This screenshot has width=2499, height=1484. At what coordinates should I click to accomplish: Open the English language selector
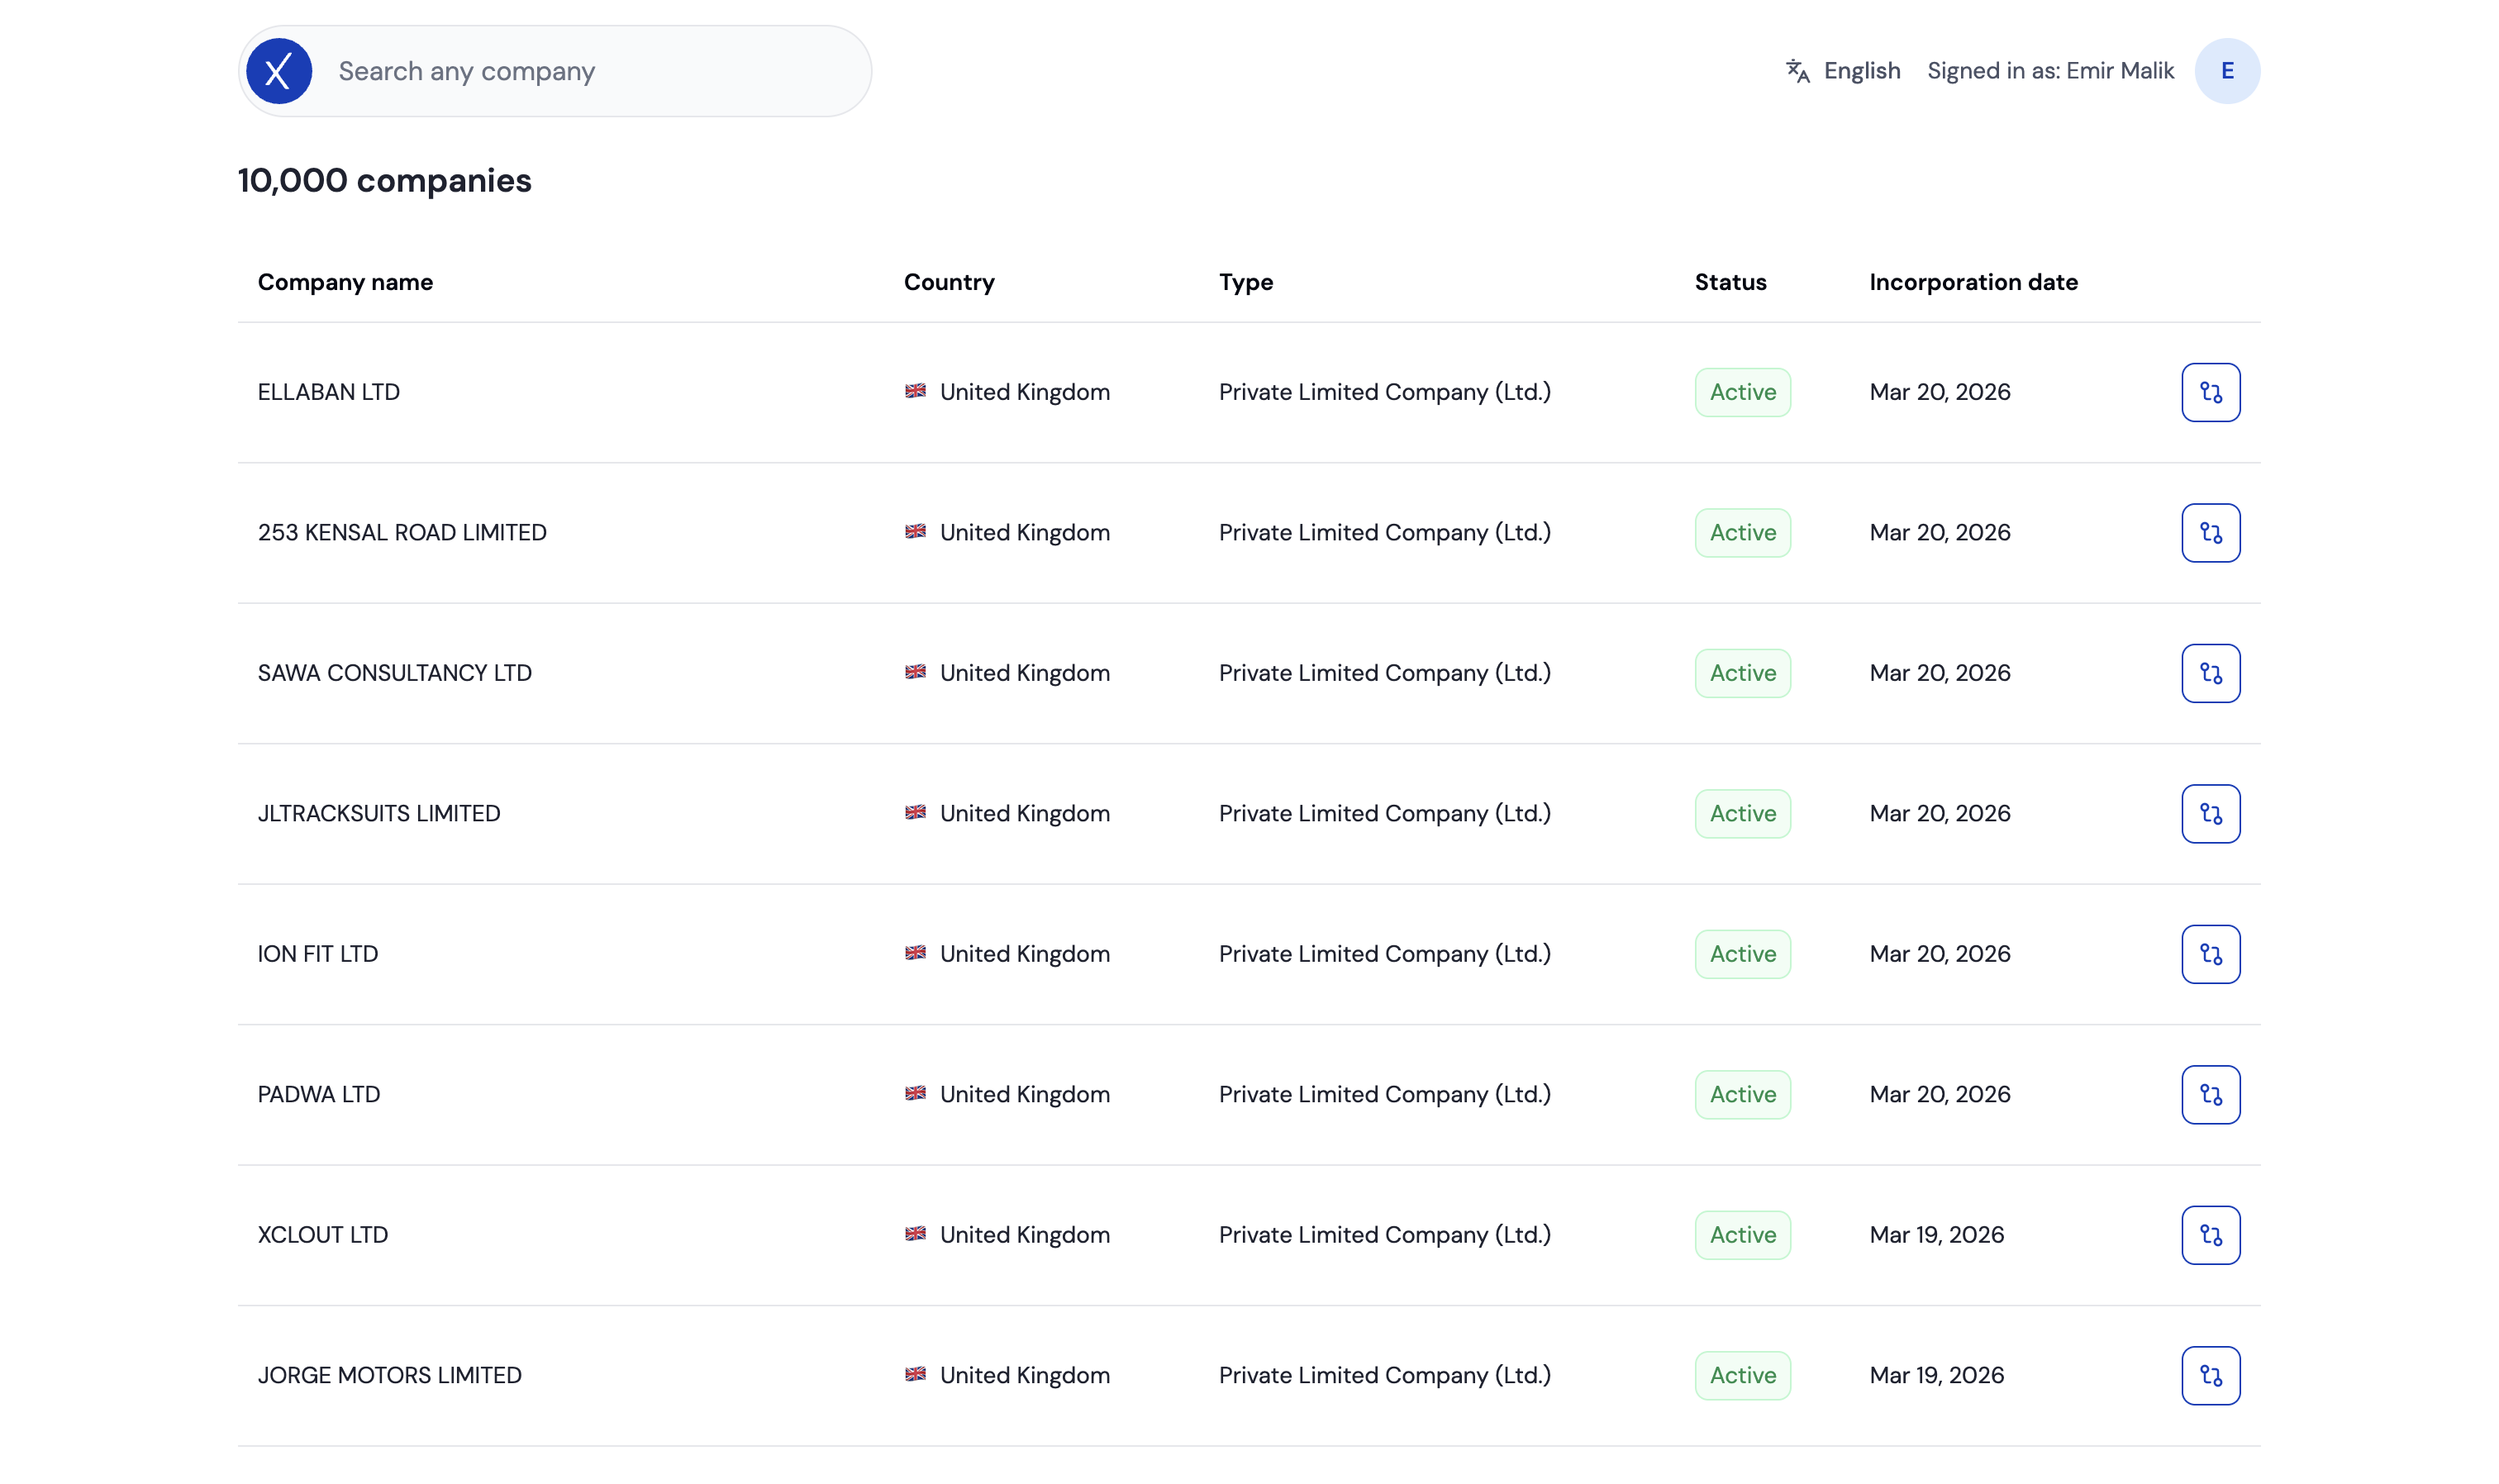click(x=1861, y=71)
